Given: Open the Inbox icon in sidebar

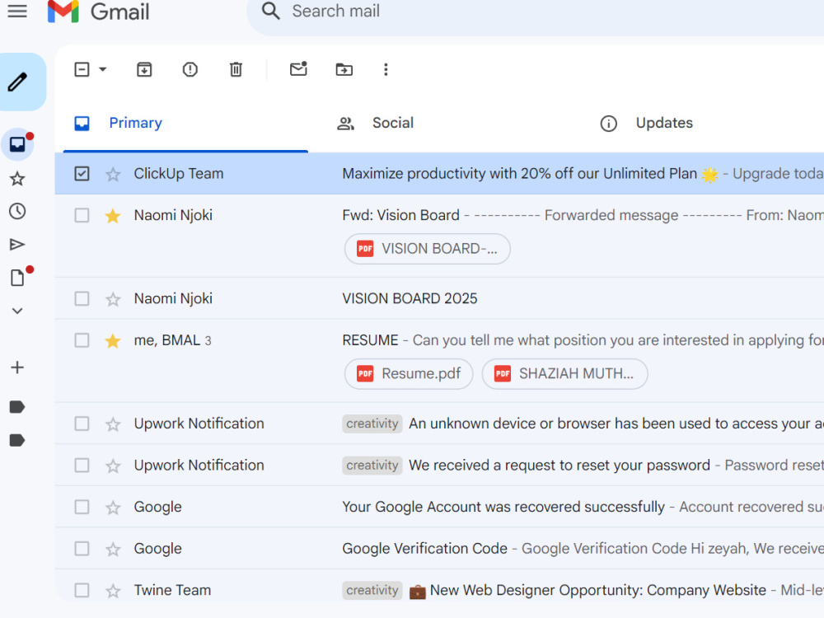Looking at the screenshot, I should click(18, 144).
